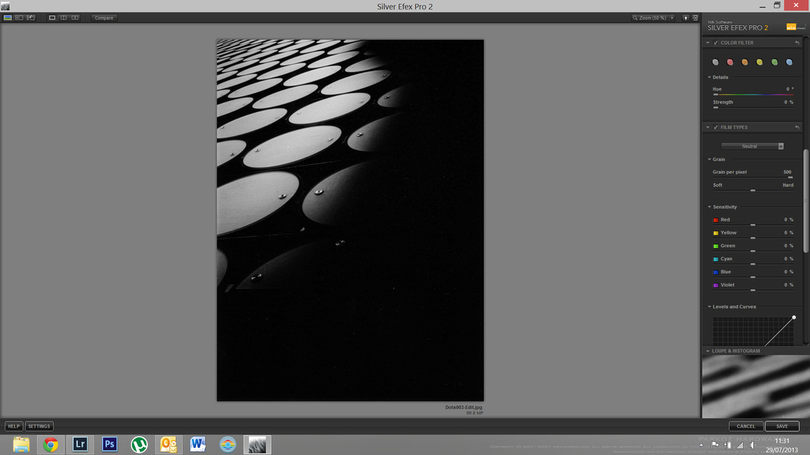Open Microsoft Word from the taskbar
The image size is (810, 455).
click(198, 444)
